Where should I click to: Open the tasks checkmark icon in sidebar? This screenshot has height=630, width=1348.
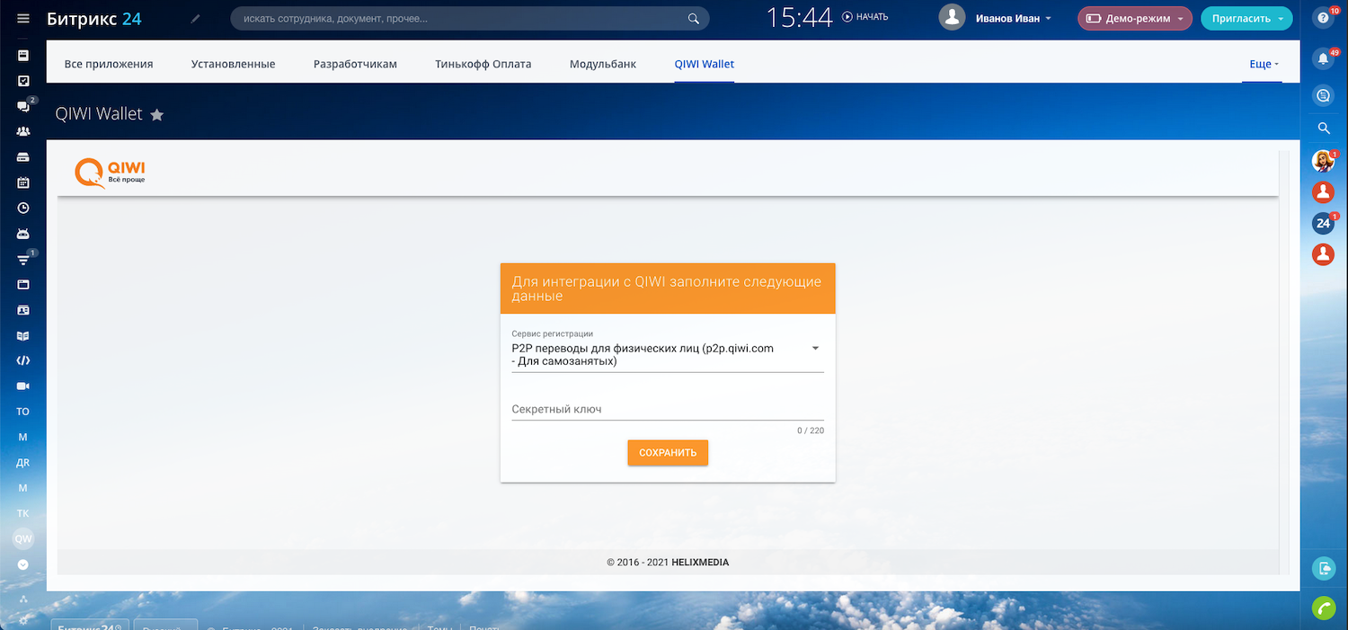coord(23,81)
